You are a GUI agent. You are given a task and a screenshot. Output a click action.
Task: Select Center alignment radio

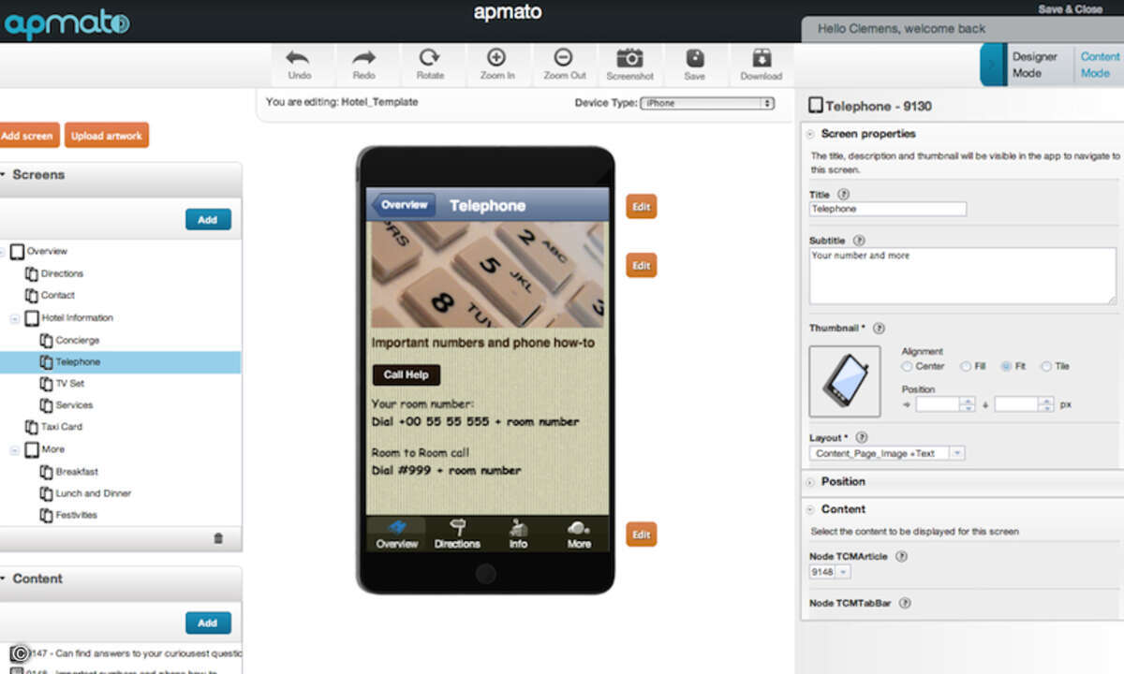[907, 367]
